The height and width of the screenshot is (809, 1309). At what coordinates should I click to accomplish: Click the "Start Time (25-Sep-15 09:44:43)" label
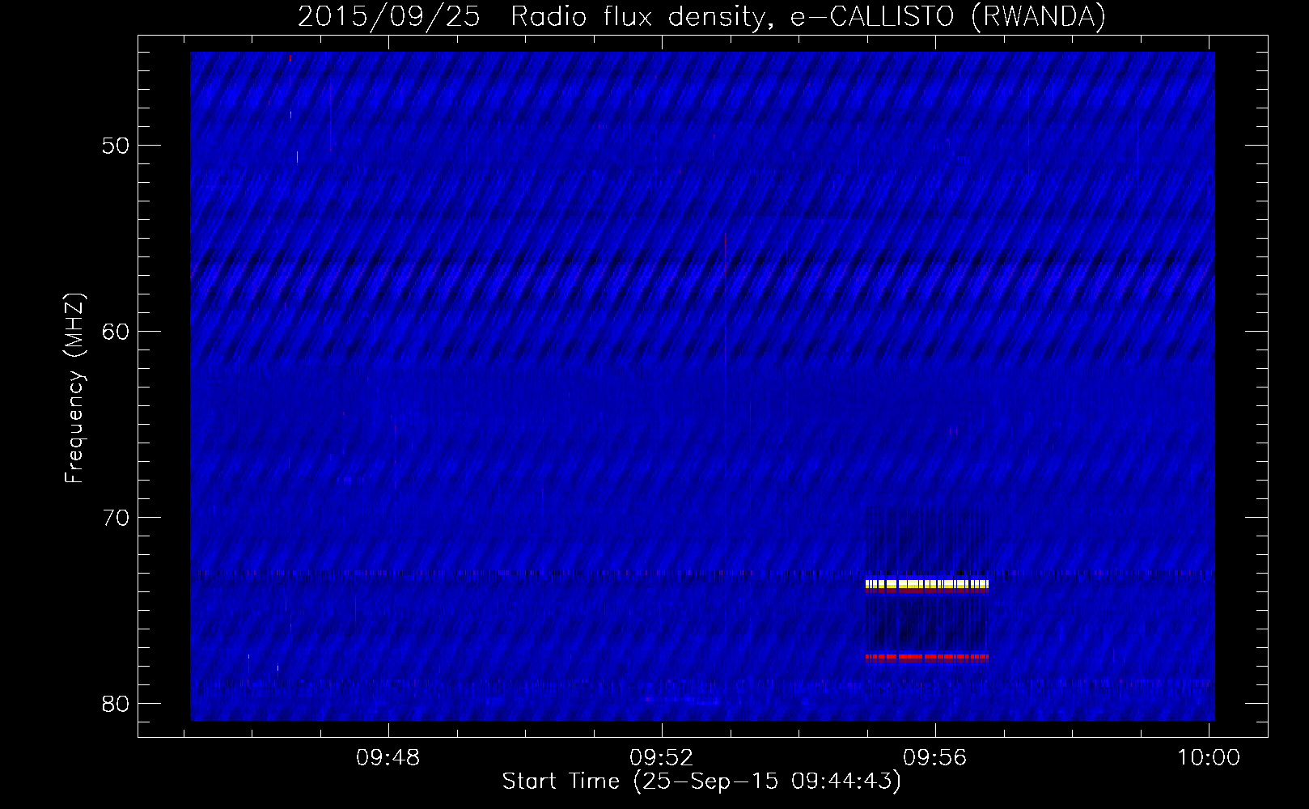[x=701, y=781]
